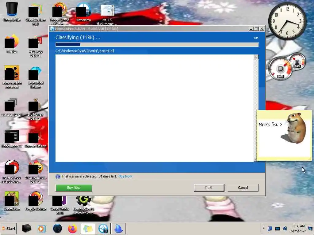Click the trial license info icon

tap(58, 177)
